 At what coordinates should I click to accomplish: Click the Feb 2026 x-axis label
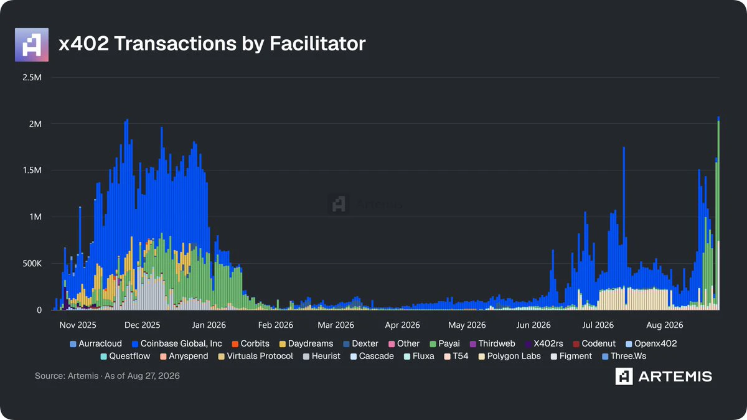[275, 325]
